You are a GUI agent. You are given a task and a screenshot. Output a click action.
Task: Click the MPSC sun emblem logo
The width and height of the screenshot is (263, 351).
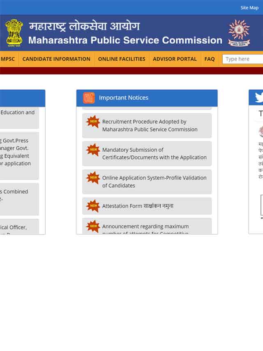239,33
